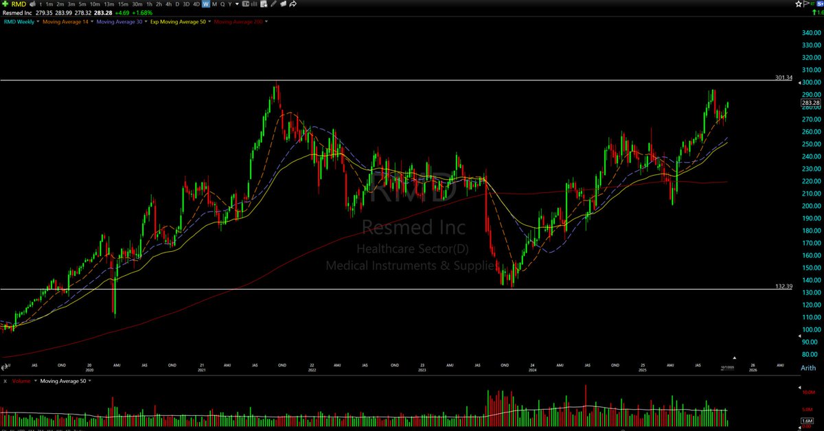The image size is (824, 431).
Task: Toggle the Arith price scale mode
Action: (x=808, y=369)
